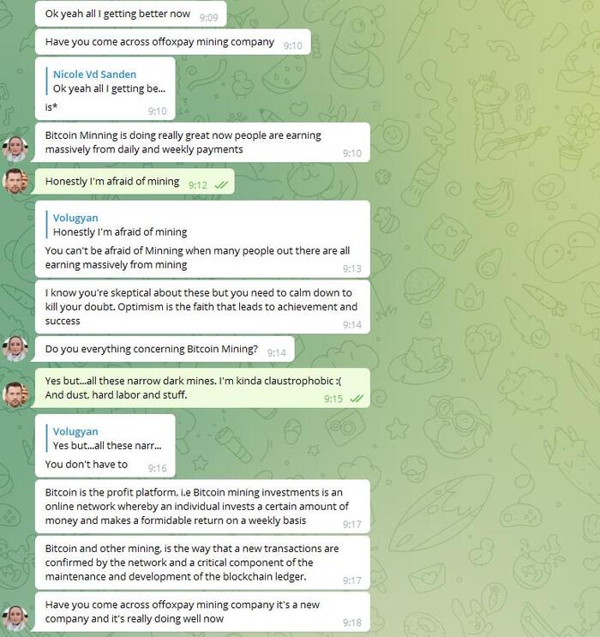Viewport: 600px width, 637px height.
Task: Open Volugyan's avatar beside the claustrophobic message
Action: [15, 394]
